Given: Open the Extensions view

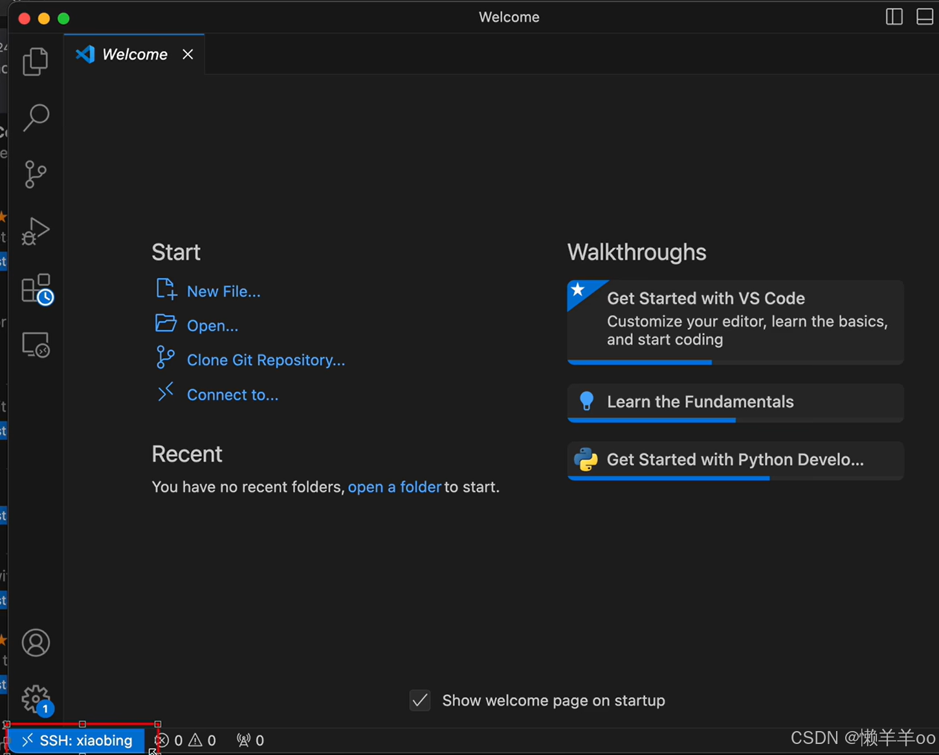Looking at the screenshot, I should click(37, 289).
